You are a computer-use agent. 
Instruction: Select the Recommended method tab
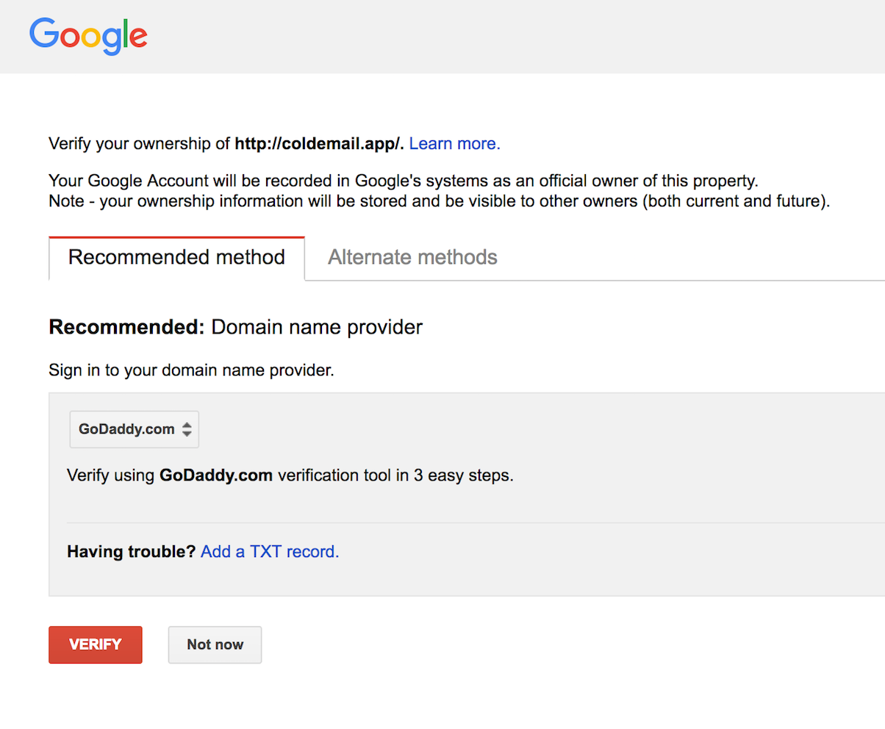176,258
